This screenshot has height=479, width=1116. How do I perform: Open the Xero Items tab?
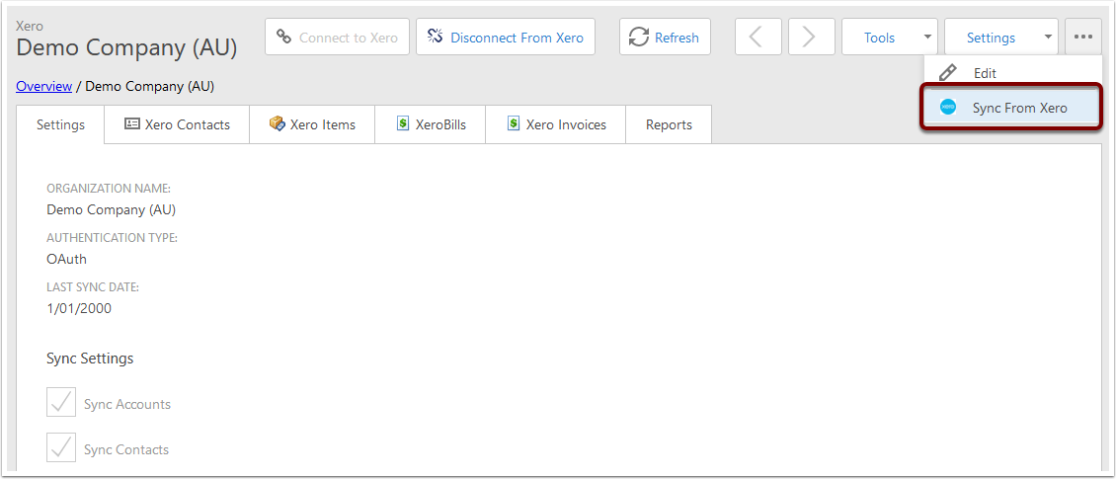click(312, 124)
